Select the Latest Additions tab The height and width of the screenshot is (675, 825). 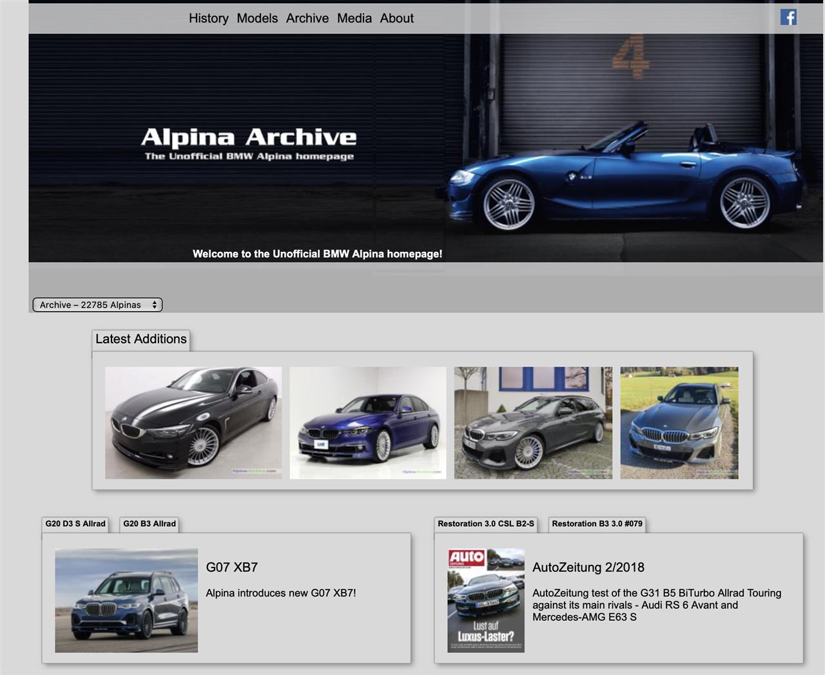pos(141,339)
